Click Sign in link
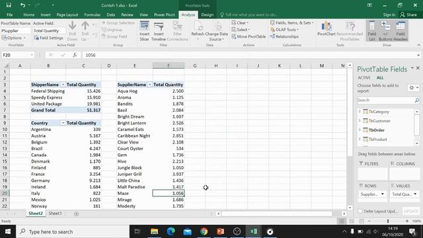The width and height of the screenshot is (423, 238). coord(389,15)
